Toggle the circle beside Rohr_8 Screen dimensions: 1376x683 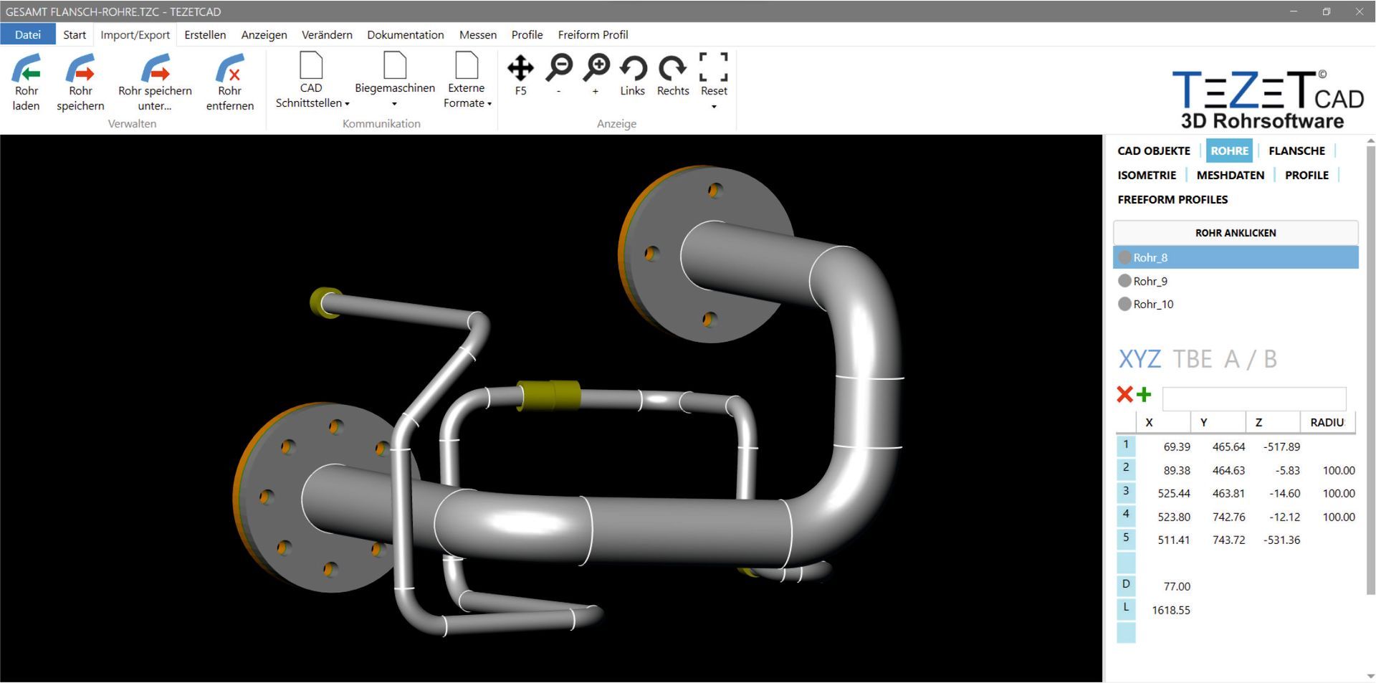point(1125,257)
